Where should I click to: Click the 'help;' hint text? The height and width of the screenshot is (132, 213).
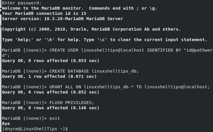24,40
